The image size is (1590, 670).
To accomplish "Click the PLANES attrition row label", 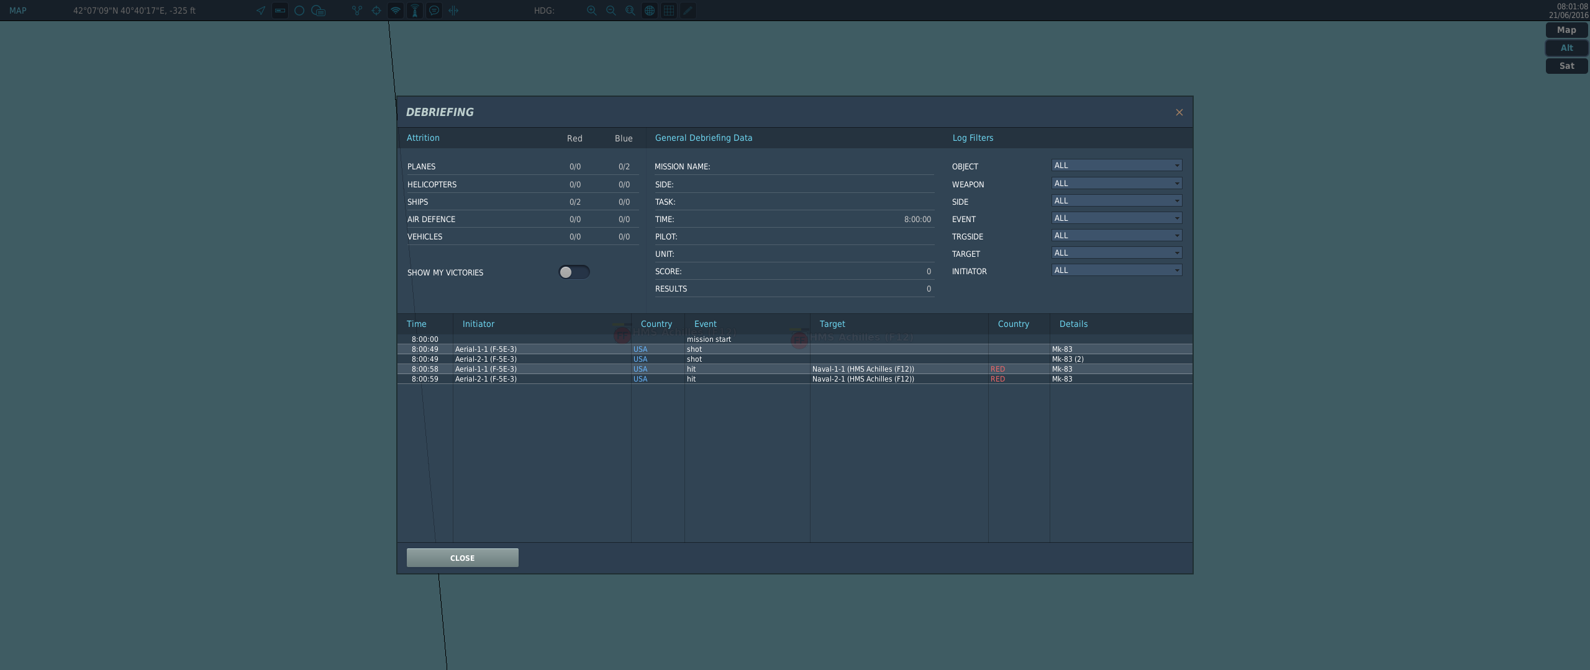I will click(x=422, y=167).
